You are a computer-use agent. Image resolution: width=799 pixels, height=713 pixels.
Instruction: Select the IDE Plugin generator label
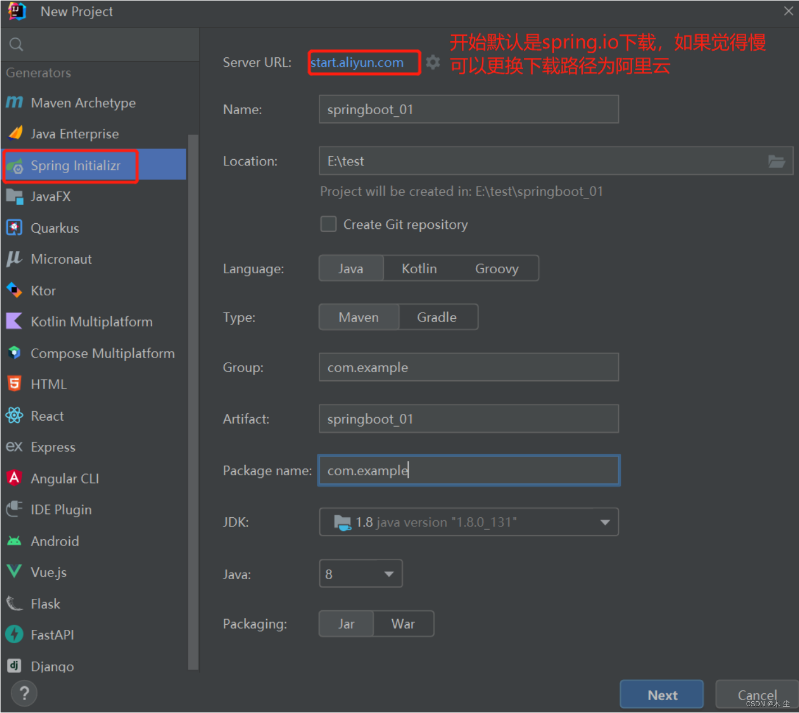[61, 510]
